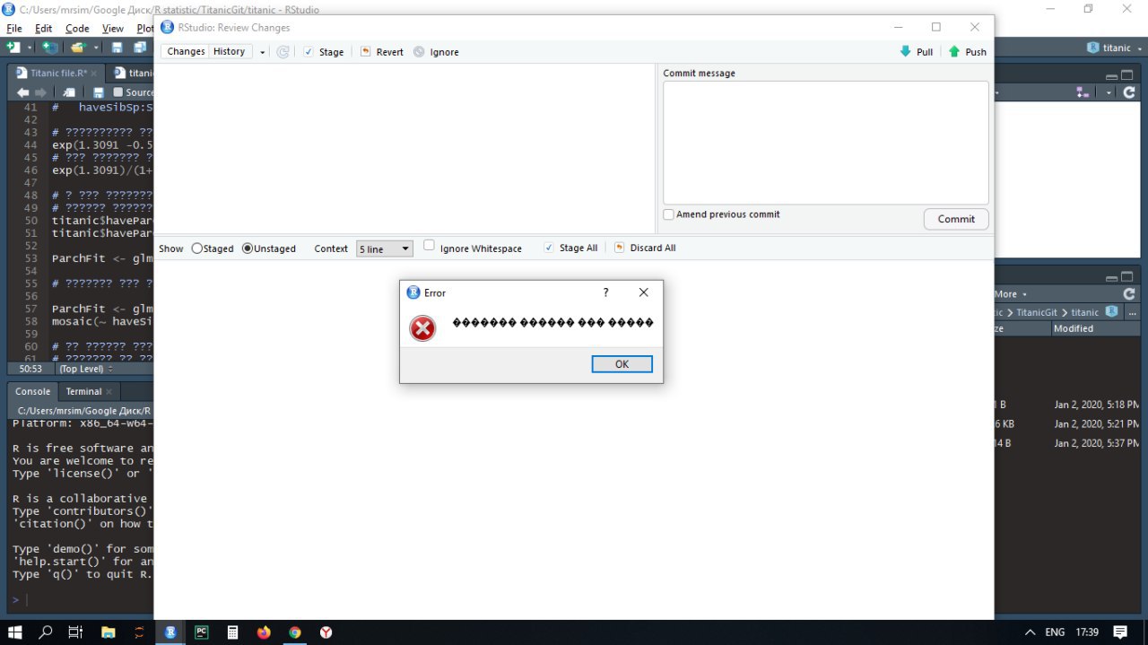Open the Edit menu in RStudio

click(43, 29)
